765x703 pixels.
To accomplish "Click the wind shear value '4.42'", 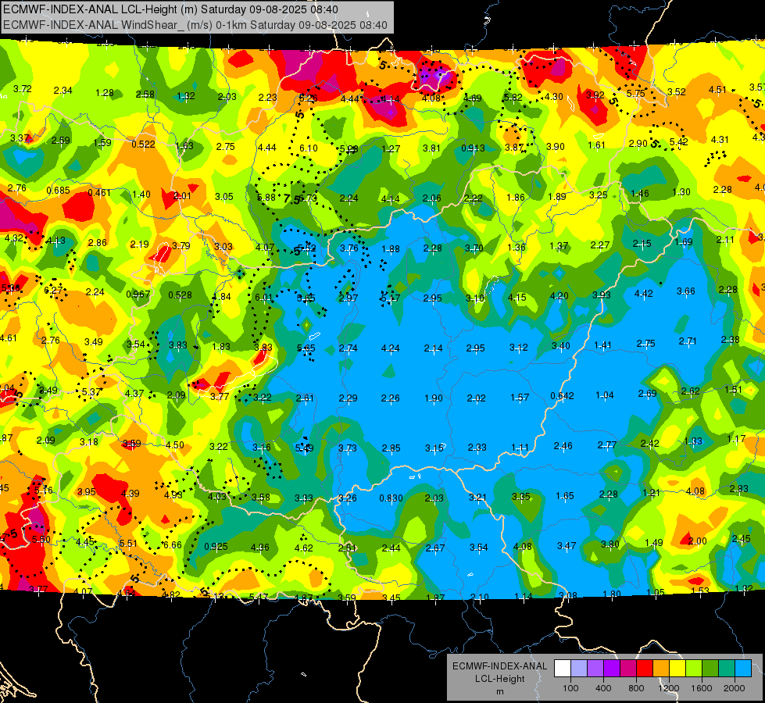I will [x=644, y=293].
